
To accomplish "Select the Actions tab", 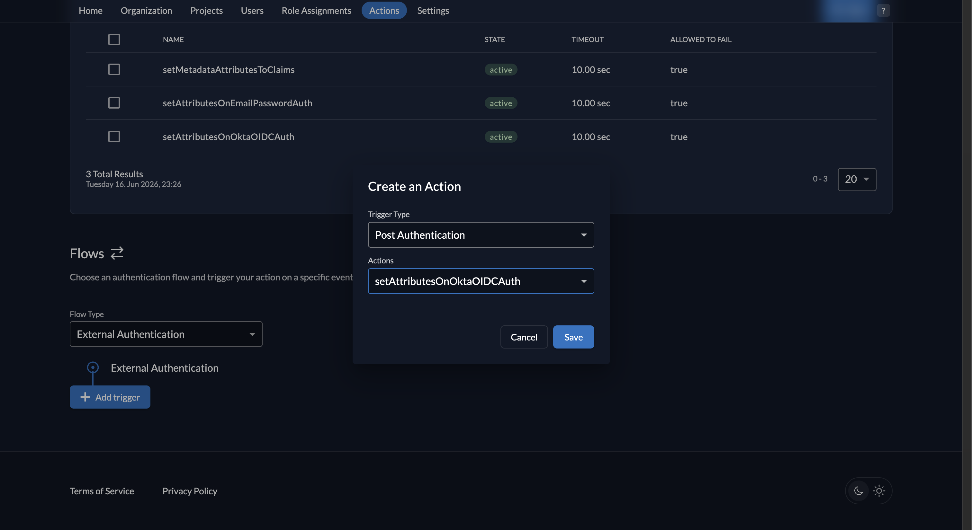I will pyautogui.click(x=384, y=11).
